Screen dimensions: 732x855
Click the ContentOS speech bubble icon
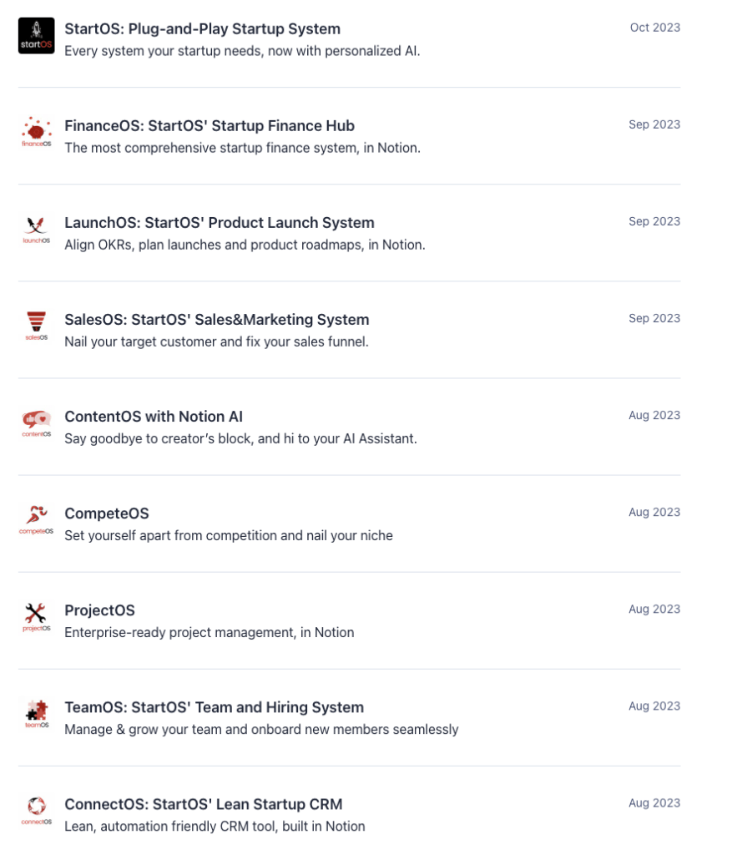pyautogui.click(x=36, y=422)
